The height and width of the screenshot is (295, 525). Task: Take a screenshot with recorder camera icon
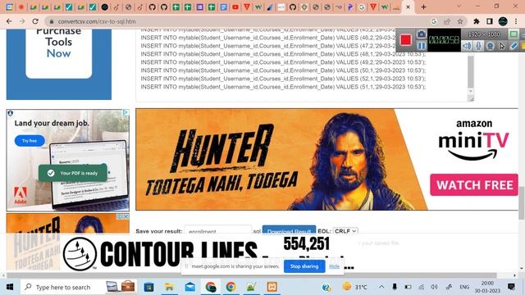click(x=421, y=34)
